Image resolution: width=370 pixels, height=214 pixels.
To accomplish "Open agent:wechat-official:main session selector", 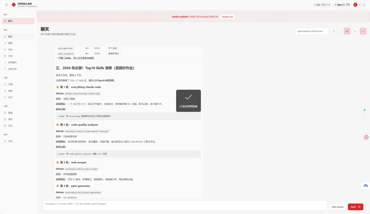I will pos(312,31).
